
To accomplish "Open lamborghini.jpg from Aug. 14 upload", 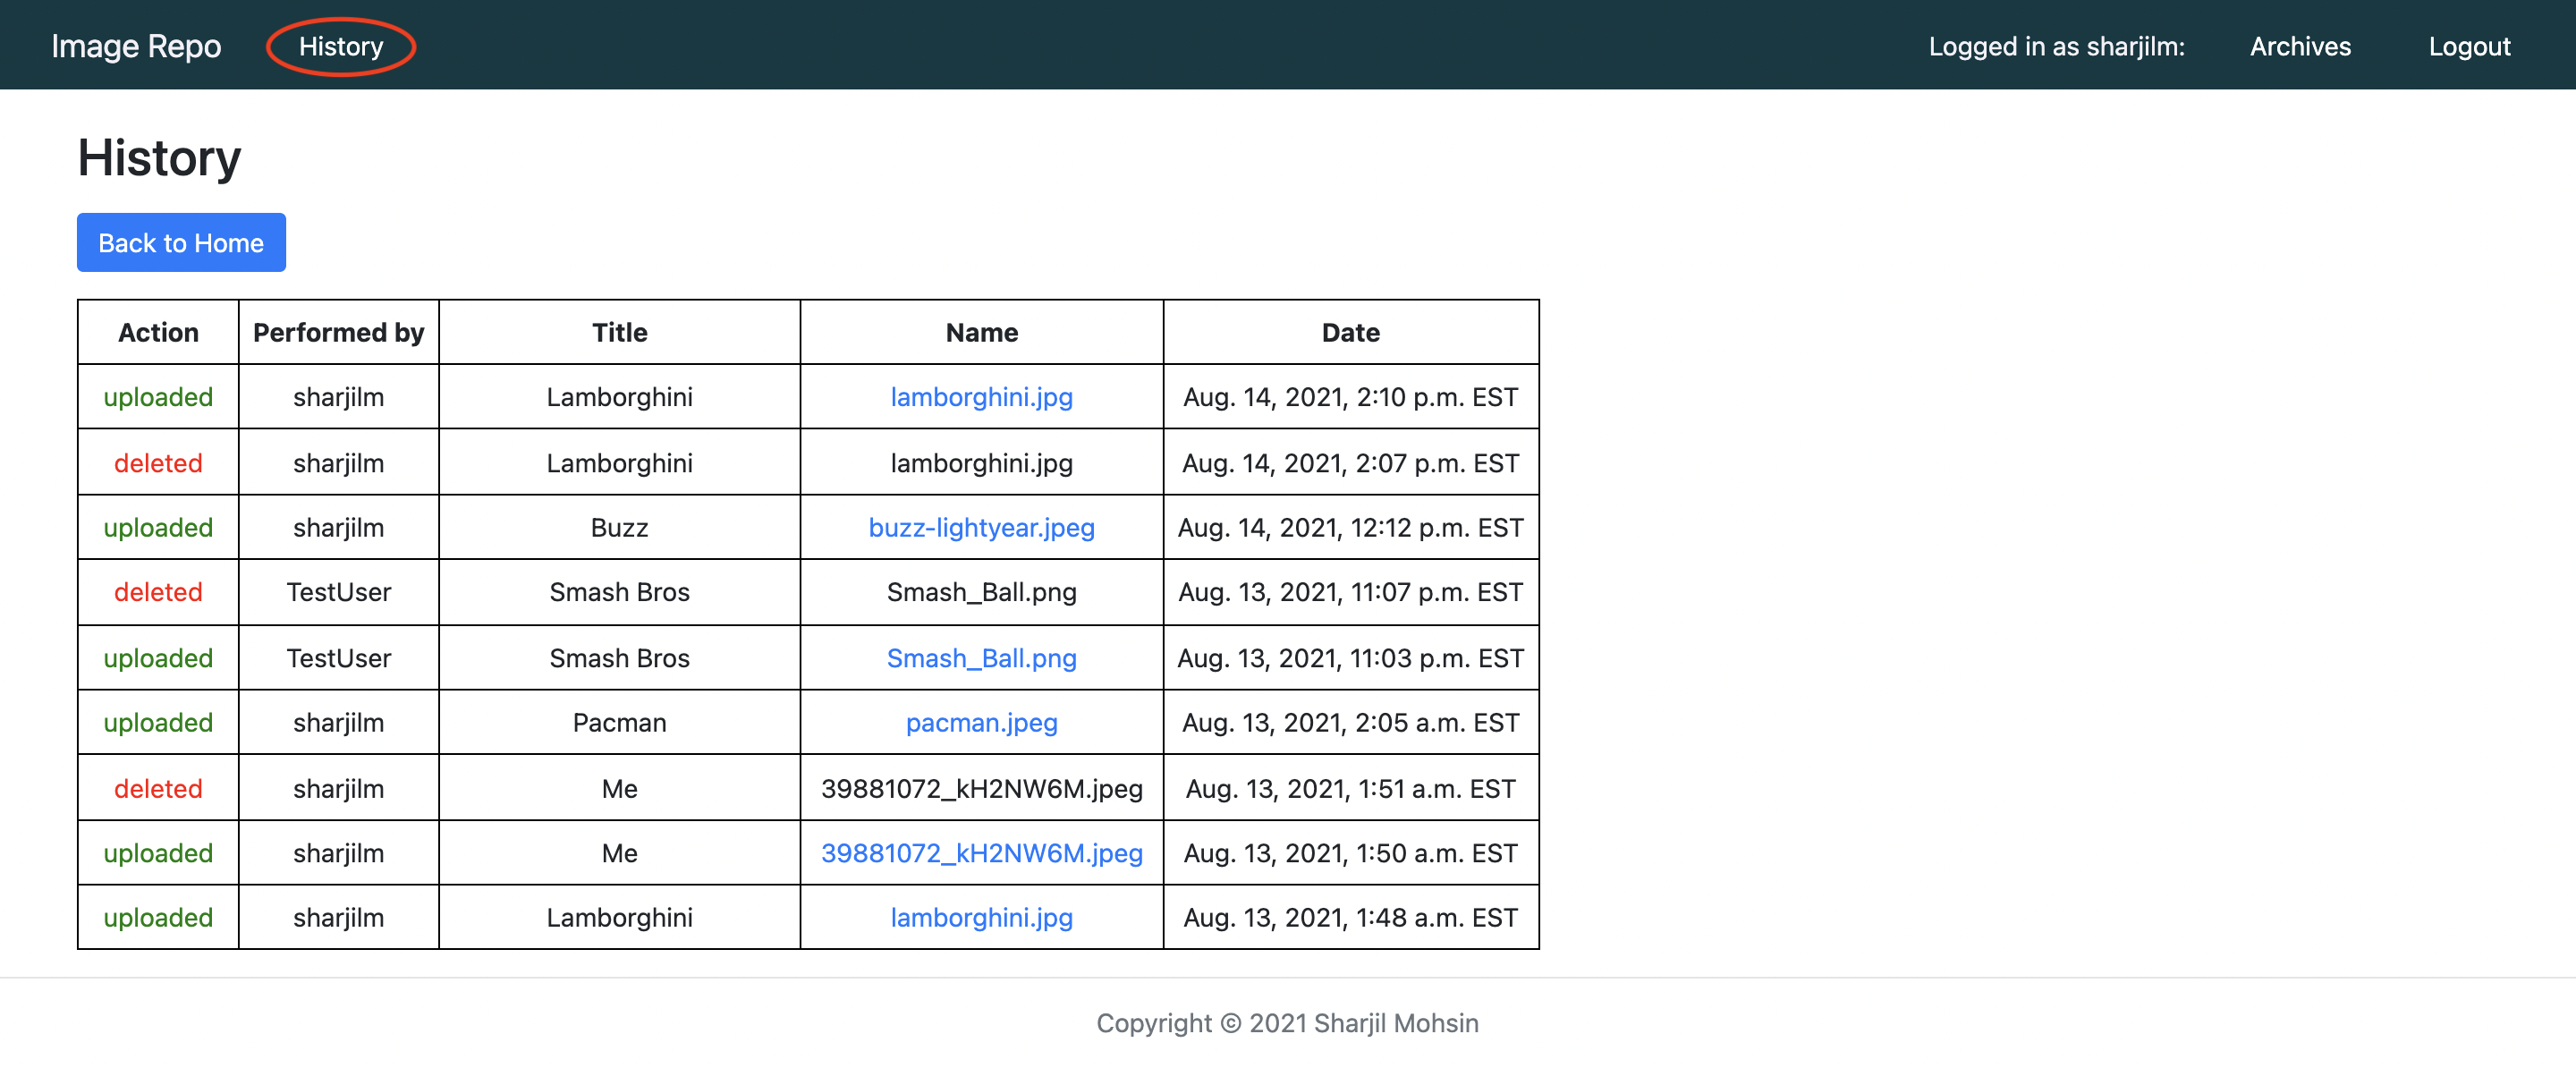I will pos(981,397).
